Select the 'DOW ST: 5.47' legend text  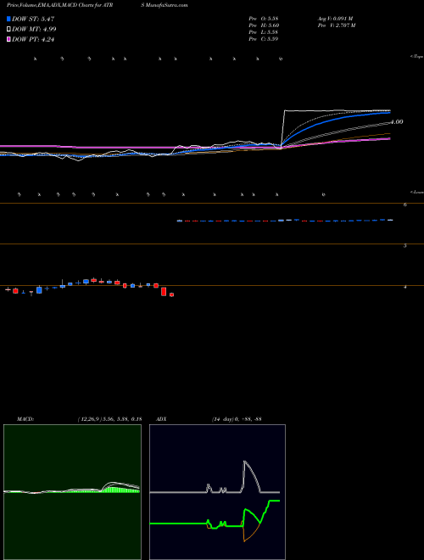pos(33,19)
